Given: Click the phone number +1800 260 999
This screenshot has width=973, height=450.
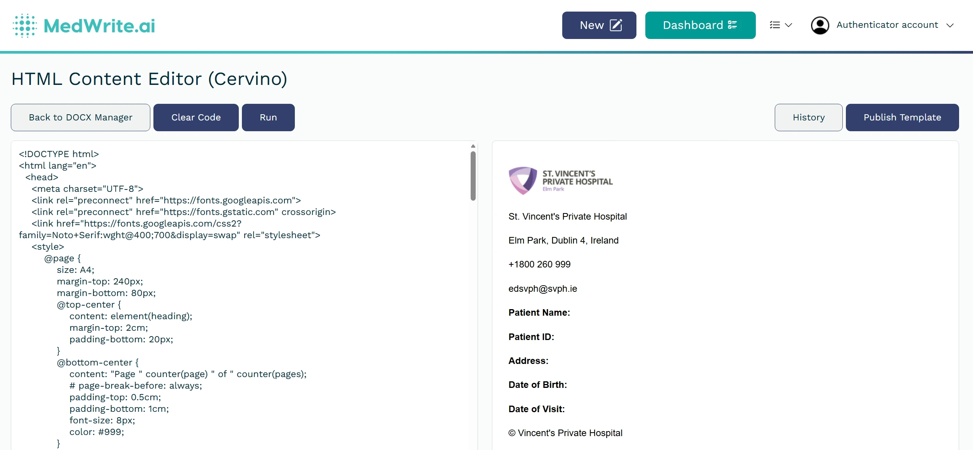Looking at the screenshot, I should point(539,264).
